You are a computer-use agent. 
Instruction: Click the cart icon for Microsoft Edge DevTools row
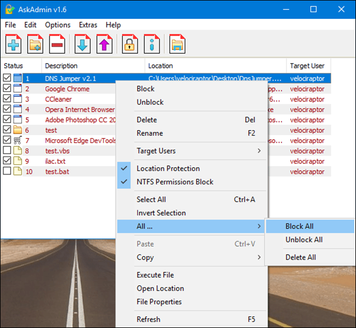(17, 140)
